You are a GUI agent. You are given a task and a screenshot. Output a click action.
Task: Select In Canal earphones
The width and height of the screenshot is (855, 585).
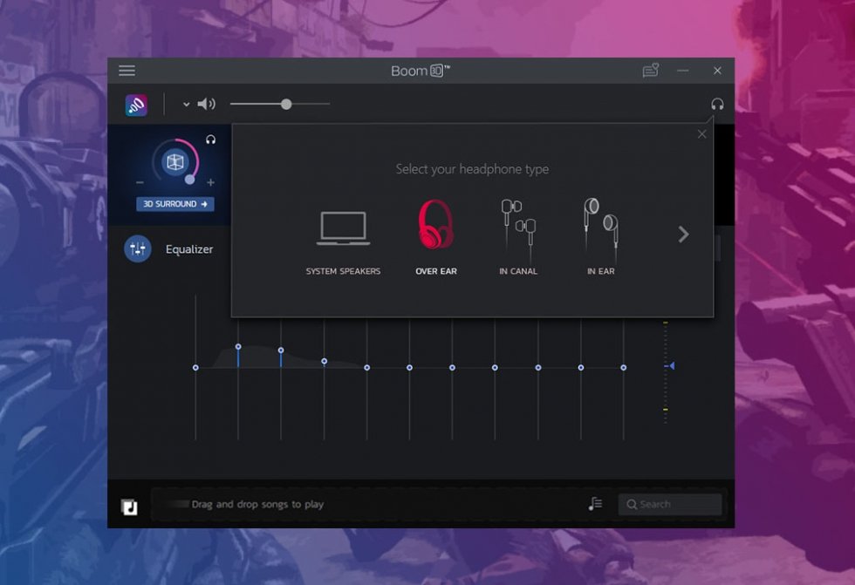click(518, 238)
